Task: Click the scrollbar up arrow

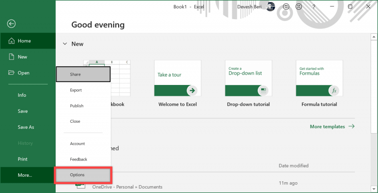Action: [x=374, y=37]
